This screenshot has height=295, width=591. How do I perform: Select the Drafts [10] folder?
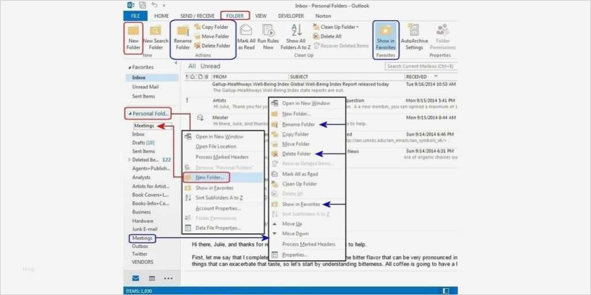[x=143, y=143]
